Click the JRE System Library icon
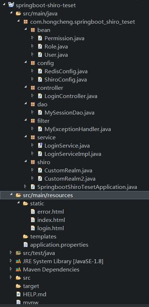Image resolution: width=149 pixels, height=307 pixels. pos(18,261)
